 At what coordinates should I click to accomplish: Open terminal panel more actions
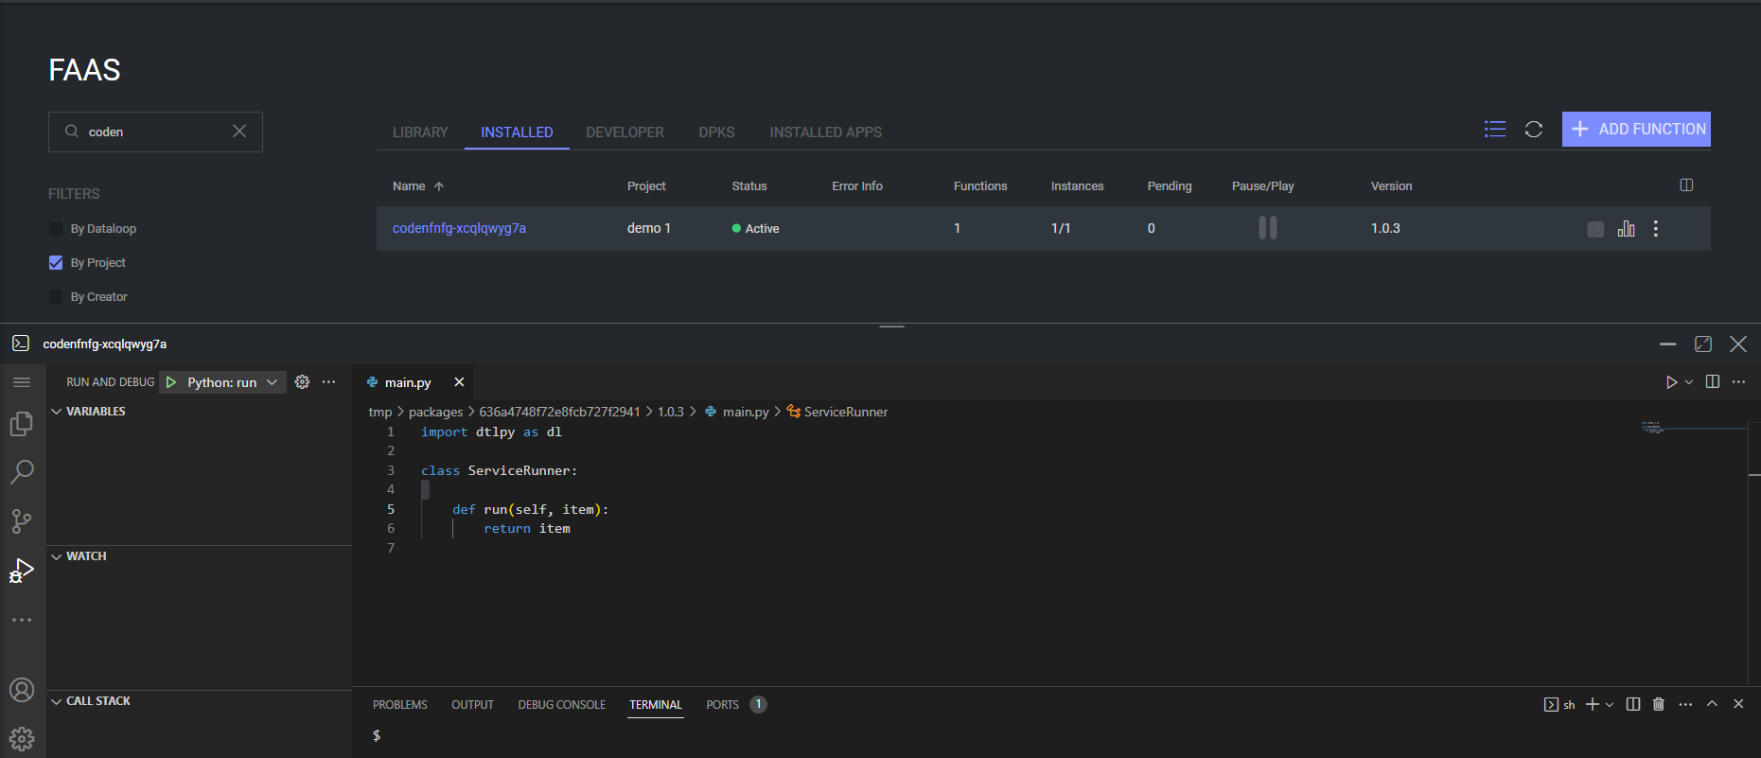(1685, 704)
